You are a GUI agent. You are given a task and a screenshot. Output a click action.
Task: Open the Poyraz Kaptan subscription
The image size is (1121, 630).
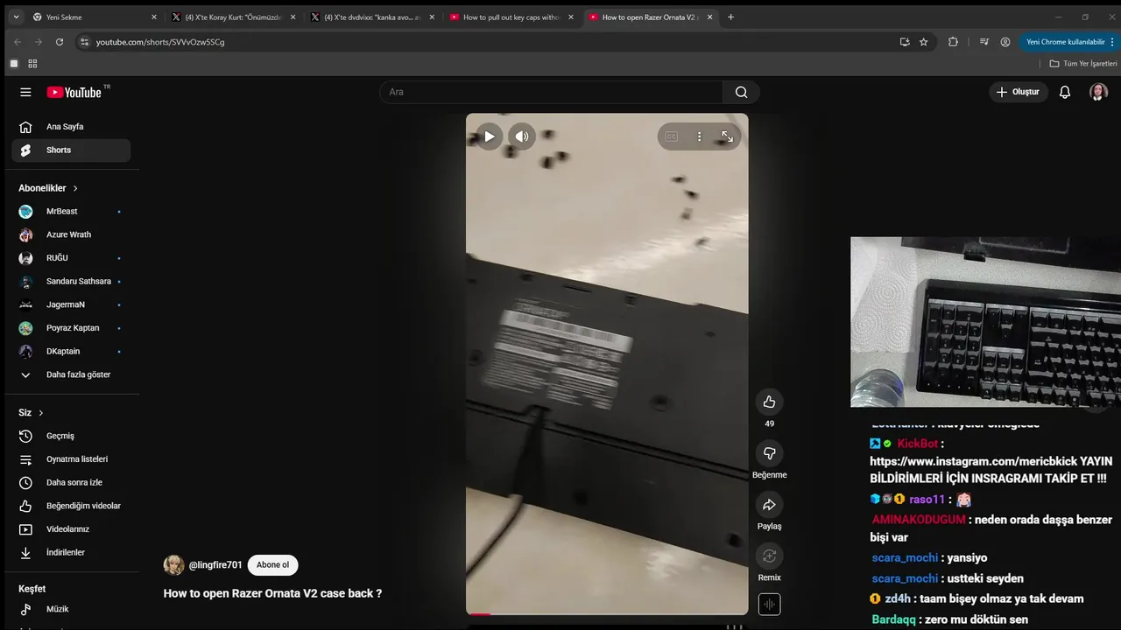[x=71, y=328]
